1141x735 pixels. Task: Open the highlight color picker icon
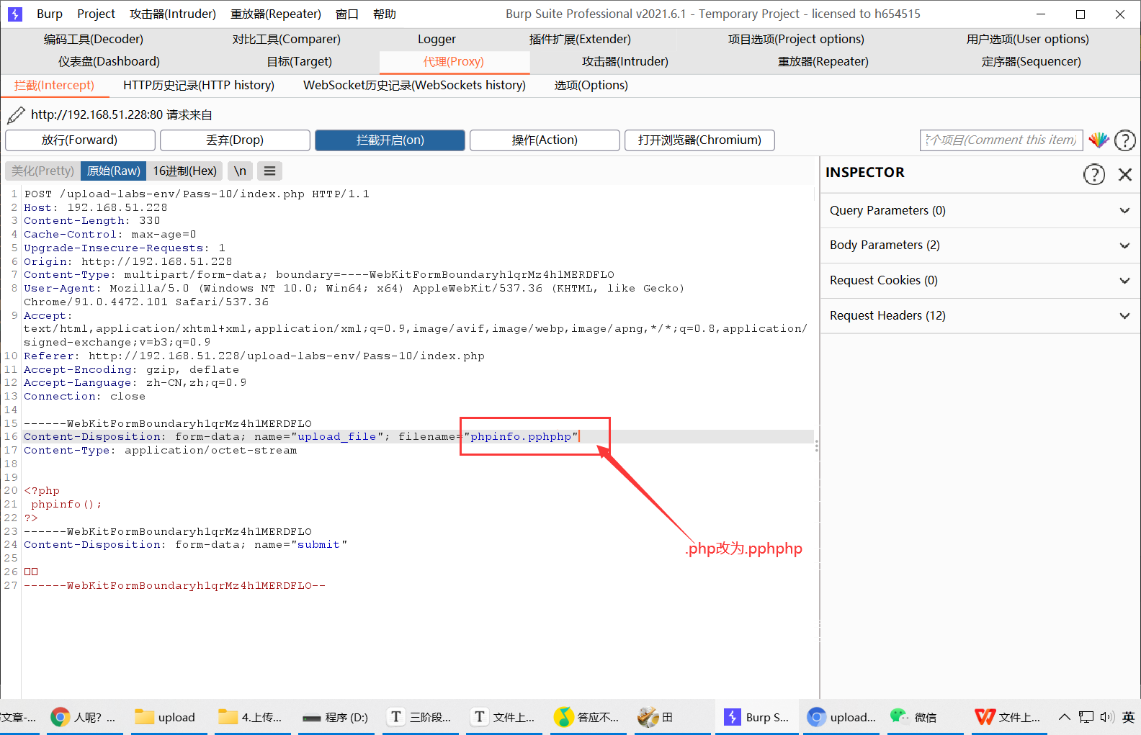pyautogui.click(x=1098, y=140)
